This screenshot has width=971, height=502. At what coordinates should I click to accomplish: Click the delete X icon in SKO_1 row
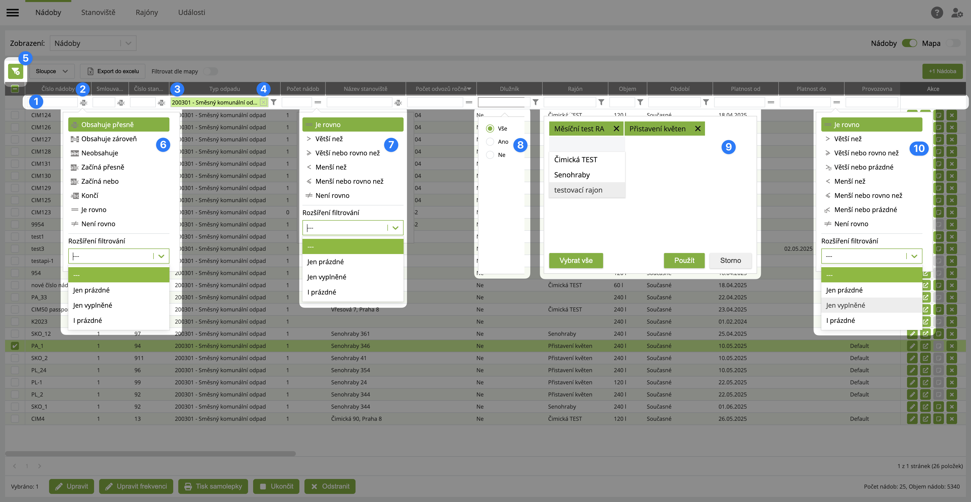tap(951, 407)
